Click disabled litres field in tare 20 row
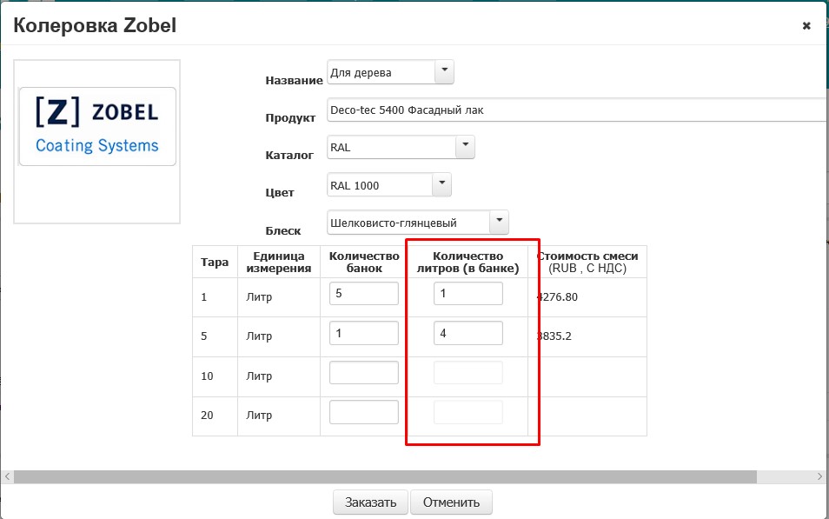 coord(468,412)
